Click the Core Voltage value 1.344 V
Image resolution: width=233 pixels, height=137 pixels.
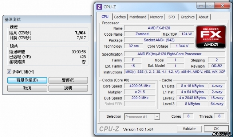tap(182, 46)
